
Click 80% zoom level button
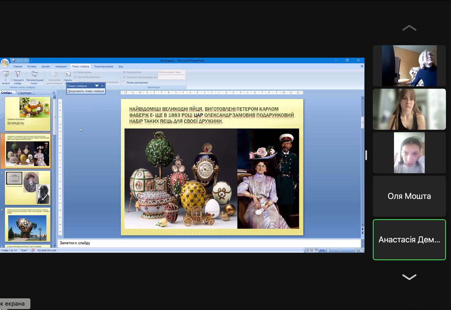[322, 250]
